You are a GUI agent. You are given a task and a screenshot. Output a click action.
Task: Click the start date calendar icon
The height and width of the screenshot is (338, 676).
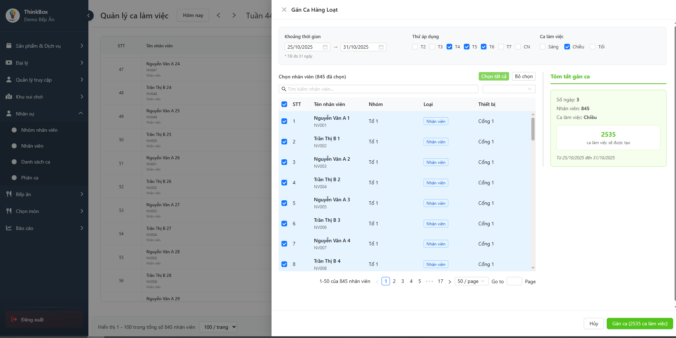click(325, 47)
